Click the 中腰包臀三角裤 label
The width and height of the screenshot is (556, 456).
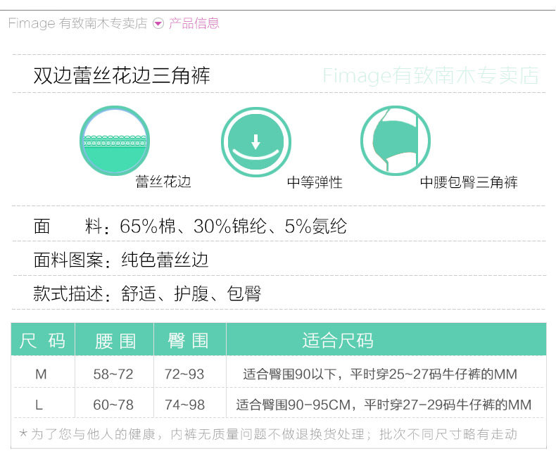469,182
